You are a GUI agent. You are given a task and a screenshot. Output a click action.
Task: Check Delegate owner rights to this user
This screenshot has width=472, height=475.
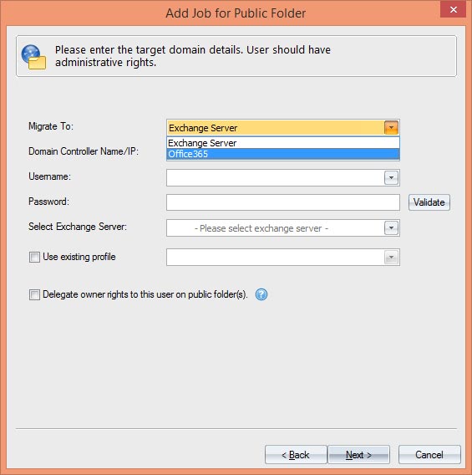point(34,294)
